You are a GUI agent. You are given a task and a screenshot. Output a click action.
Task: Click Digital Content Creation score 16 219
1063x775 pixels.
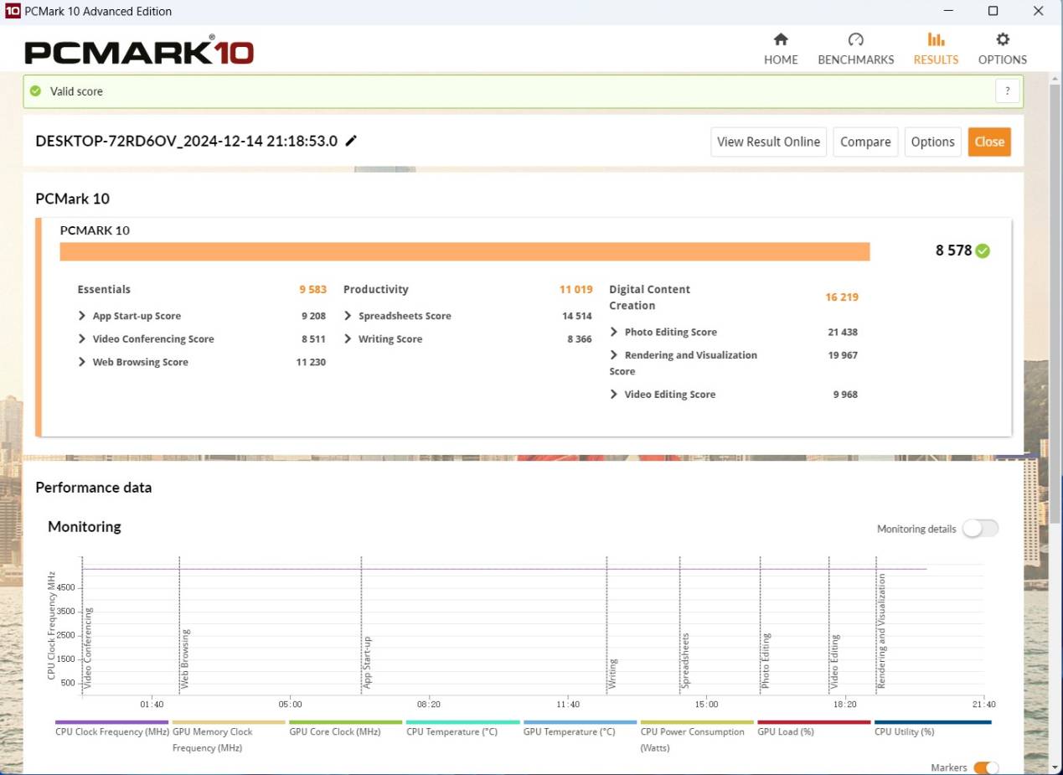tap(842, 297)
